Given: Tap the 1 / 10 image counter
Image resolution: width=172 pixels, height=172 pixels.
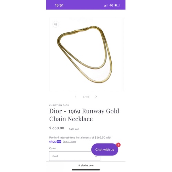Looking at the screenshot, I should [86, 97].
